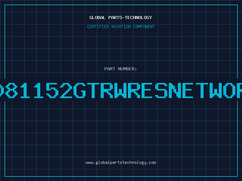The height and width of the screenshot is (181, 242).
Task: Click the large part number string
Action: coord(121,90)
